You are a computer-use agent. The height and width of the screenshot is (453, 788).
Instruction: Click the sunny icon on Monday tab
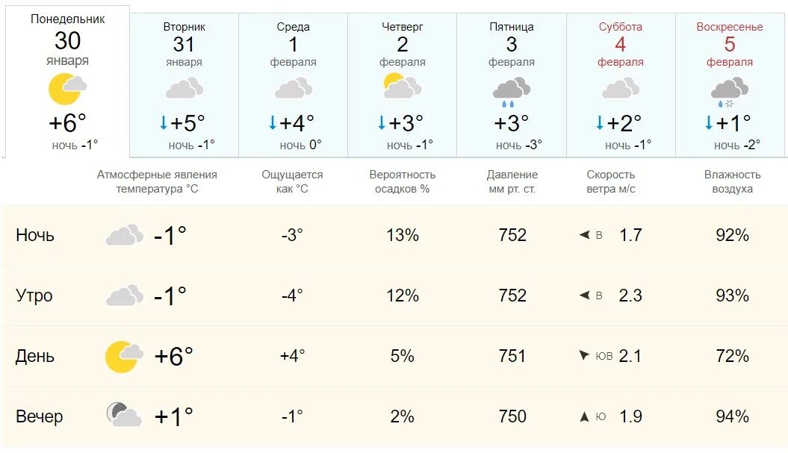pos(67,89)
